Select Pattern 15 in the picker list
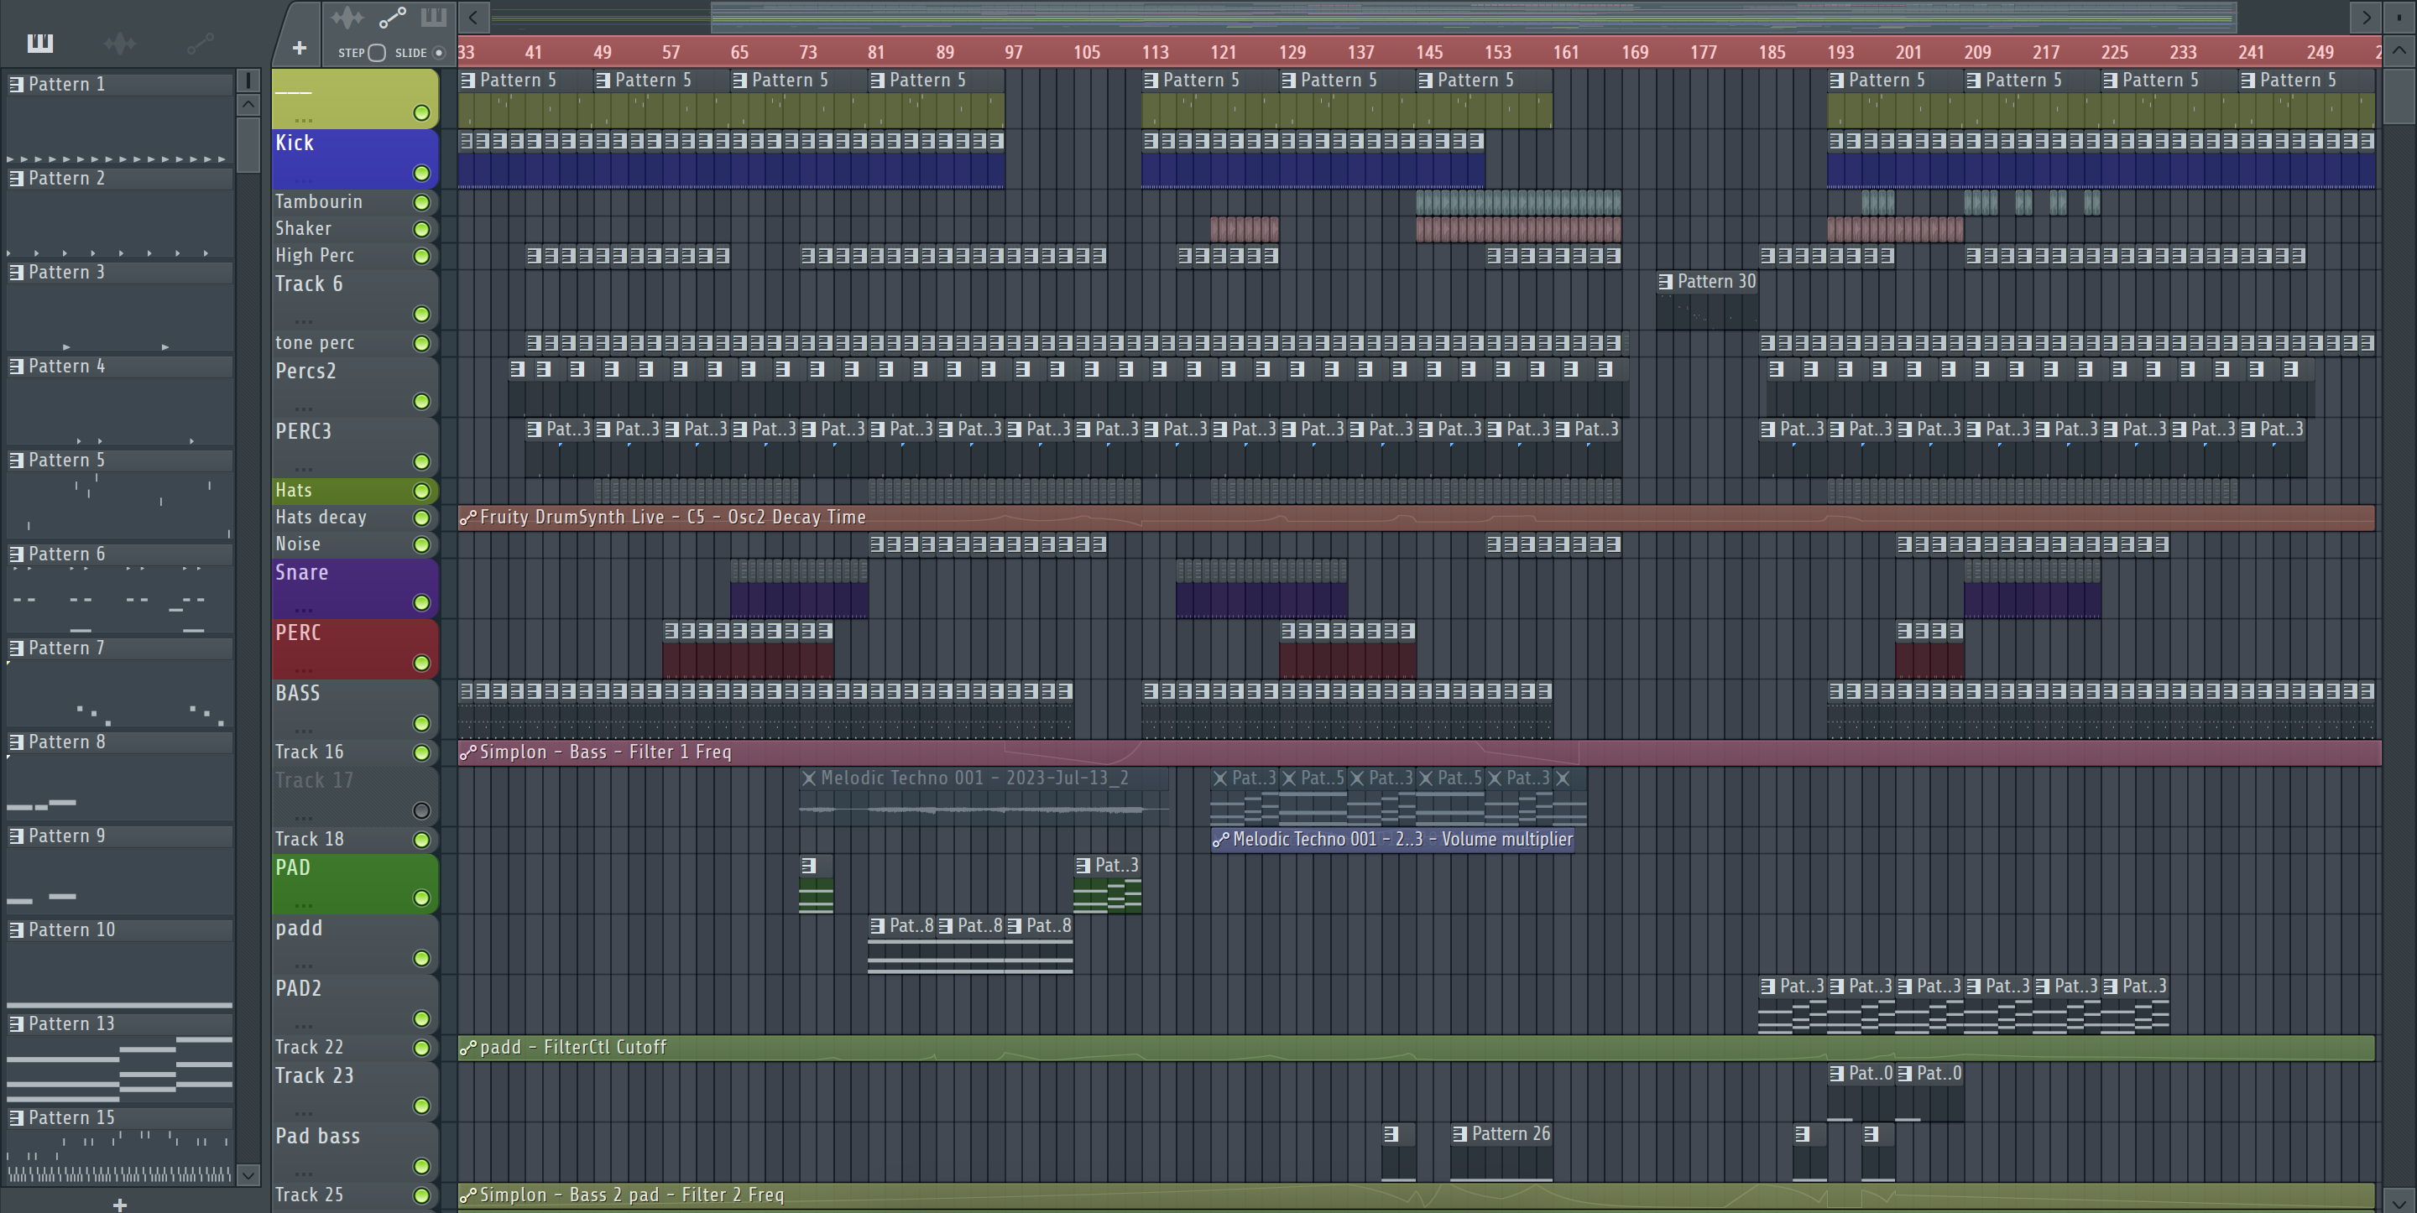This screenshot has height=1213, width=2417. click(x=119, y=1118)
